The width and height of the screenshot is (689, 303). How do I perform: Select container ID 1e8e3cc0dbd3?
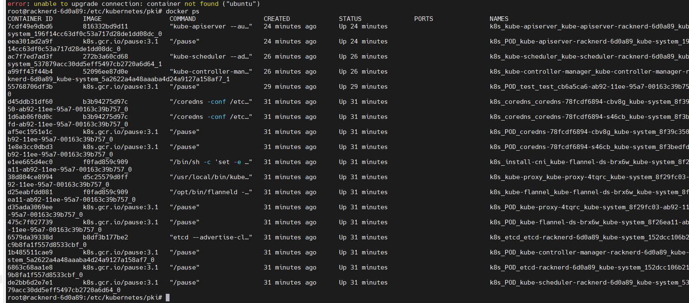pos(30,147)
